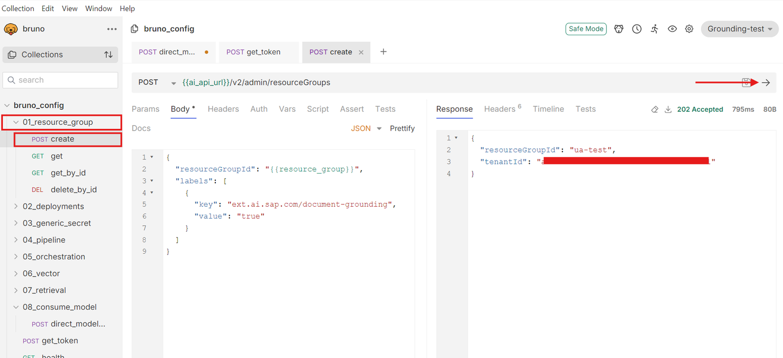This screenshot has height=358, width=783.
Task: Click the sort arrows icon beside Collections
Action: coord(108,55)
